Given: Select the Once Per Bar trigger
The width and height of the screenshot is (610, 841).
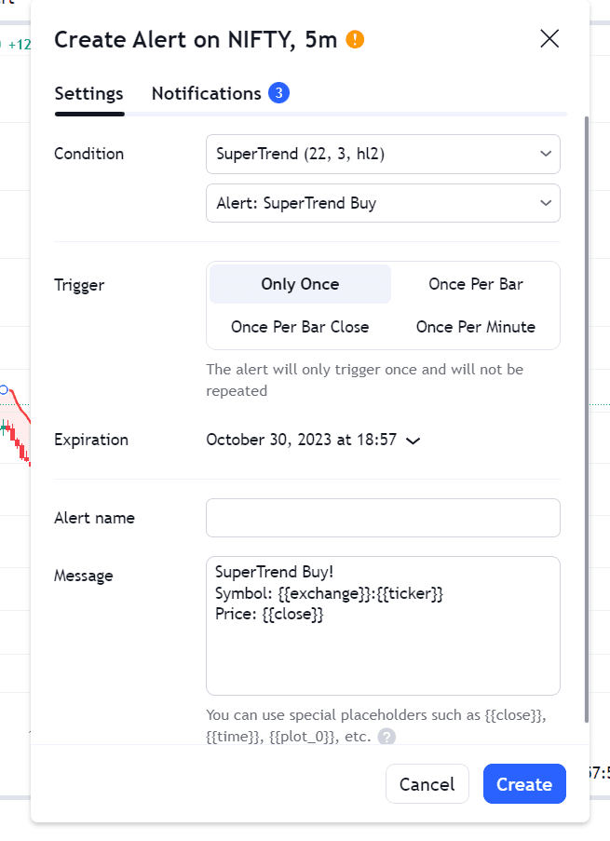Looking at the screenshot, I should [x=475, y=284].
